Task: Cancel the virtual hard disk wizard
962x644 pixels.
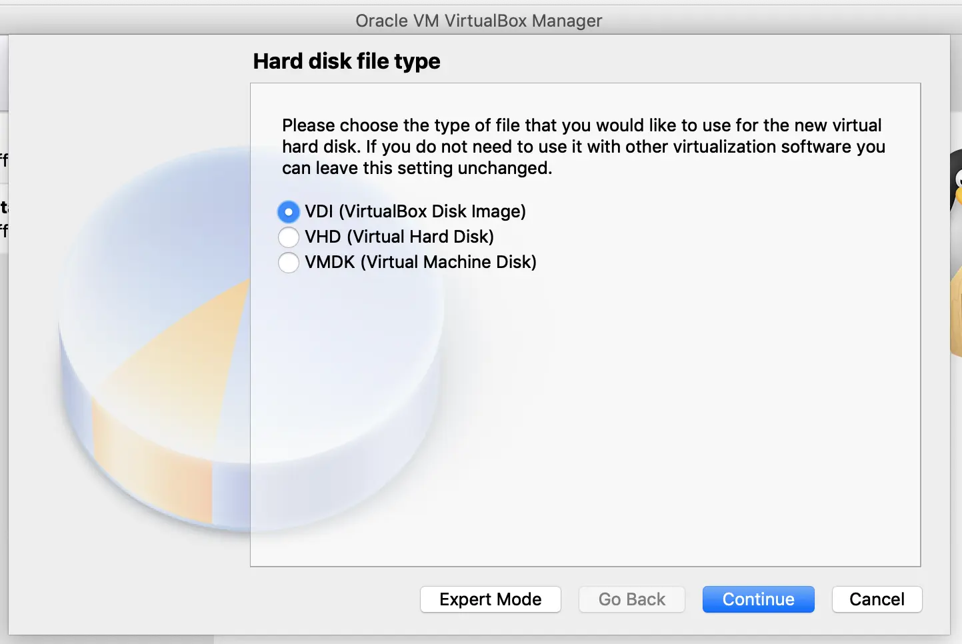Action: [x=877, y=599]
